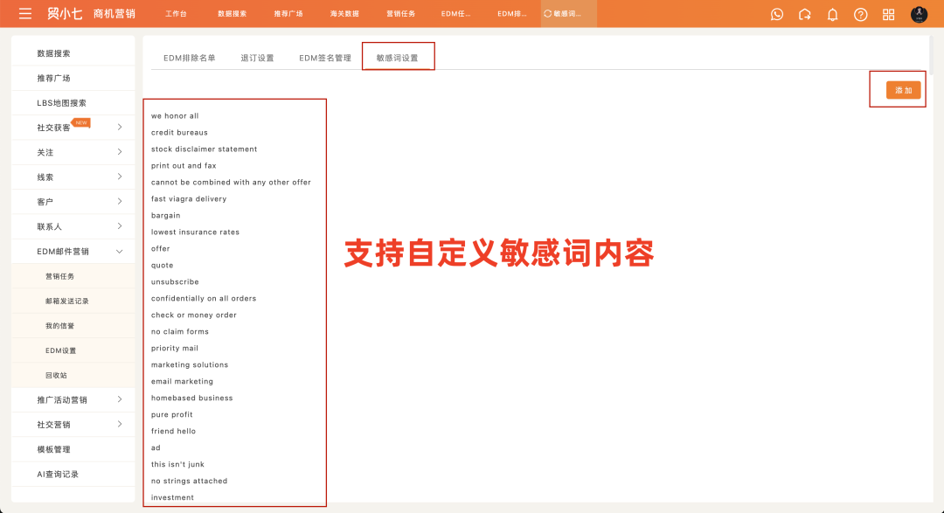Select the 'quote' entry
This screenshot has height=513, width=944.
(162, 265)
